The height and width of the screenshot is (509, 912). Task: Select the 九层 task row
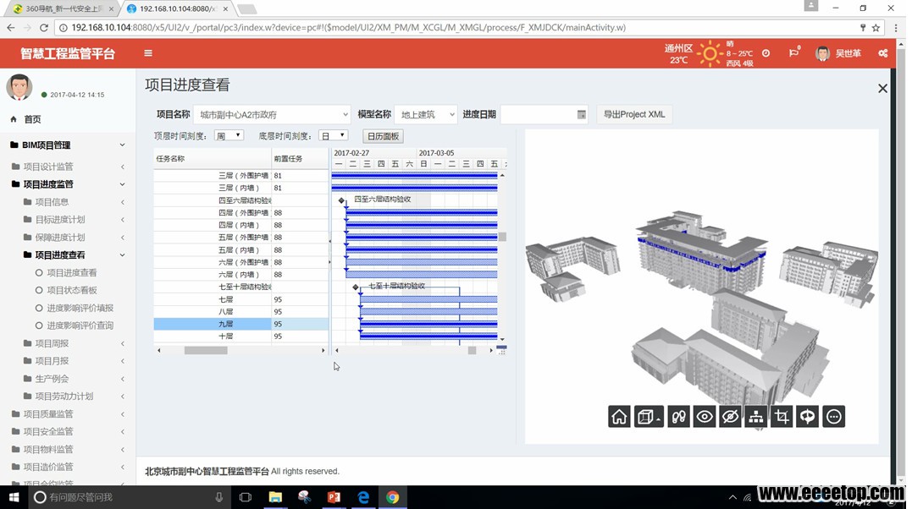(240, 324)
